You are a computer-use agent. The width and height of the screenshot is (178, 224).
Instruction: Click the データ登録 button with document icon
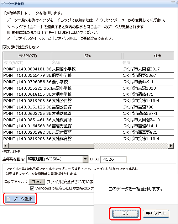[20, 199]
